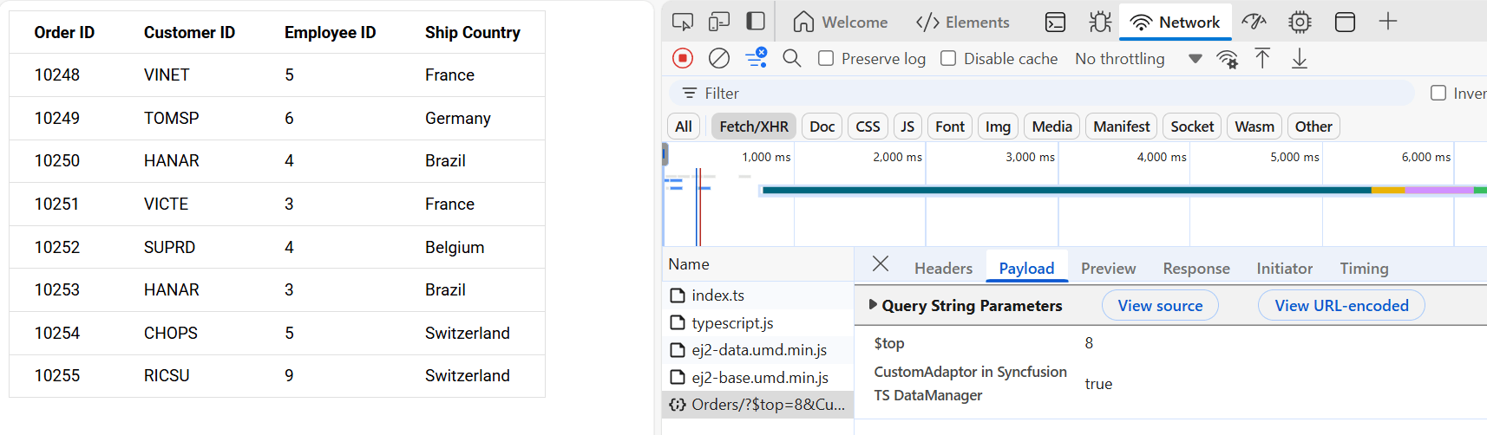Open the Headers tab
Viewport: 1487px width, 435px height.
pyautogui.click(x=943, y=268)
